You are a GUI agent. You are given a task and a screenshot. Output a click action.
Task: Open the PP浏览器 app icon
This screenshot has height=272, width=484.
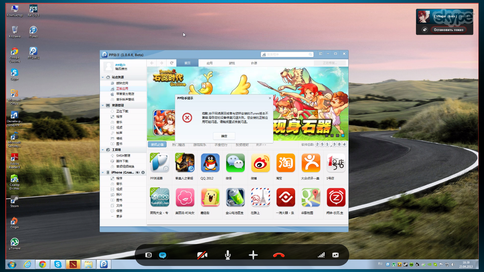[x=159, y=163]
